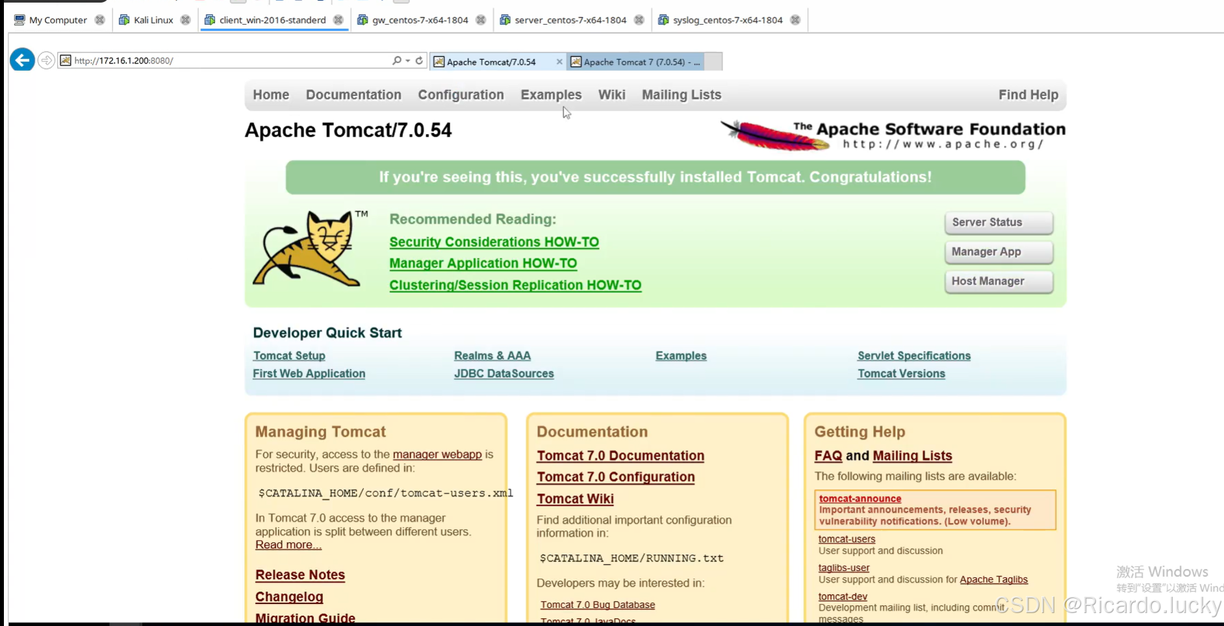Close the My Computer VM tab
This screenshot has height=626, width=1224.
[99, 20]
